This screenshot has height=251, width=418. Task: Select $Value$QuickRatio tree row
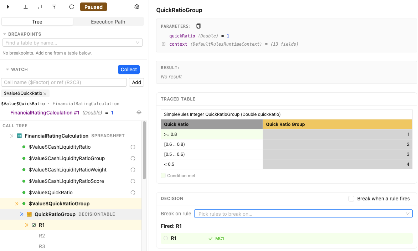click(71, 193)
